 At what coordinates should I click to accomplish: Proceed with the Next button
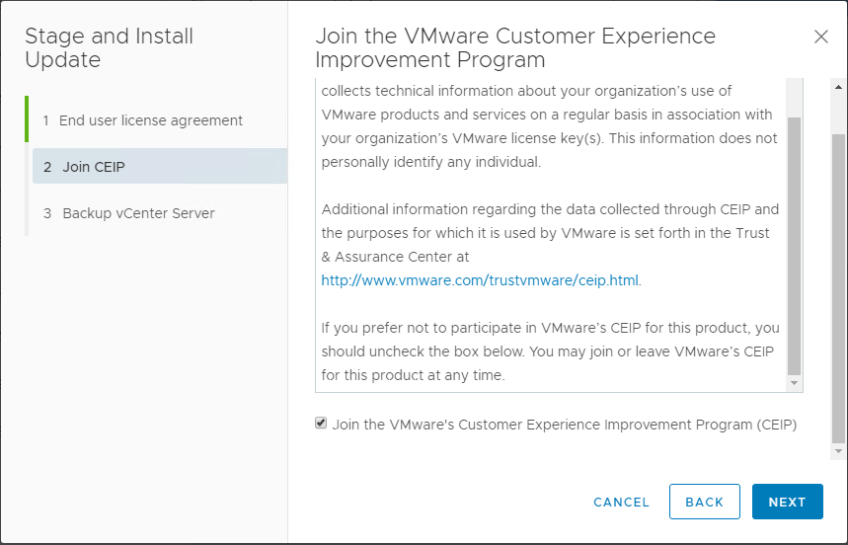click(x=787, y=502)
